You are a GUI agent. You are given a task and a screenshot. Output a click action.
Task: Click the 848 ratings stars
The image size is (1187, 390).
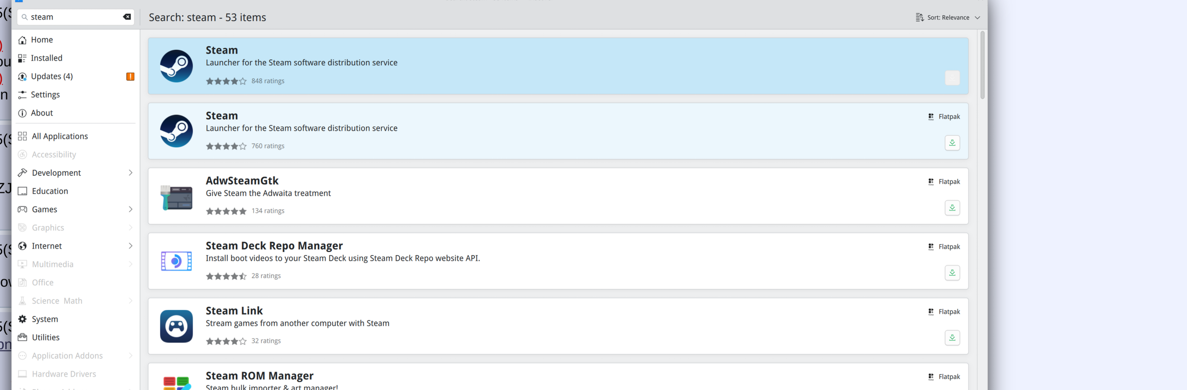pyautogui.click(x=226, y=82)
